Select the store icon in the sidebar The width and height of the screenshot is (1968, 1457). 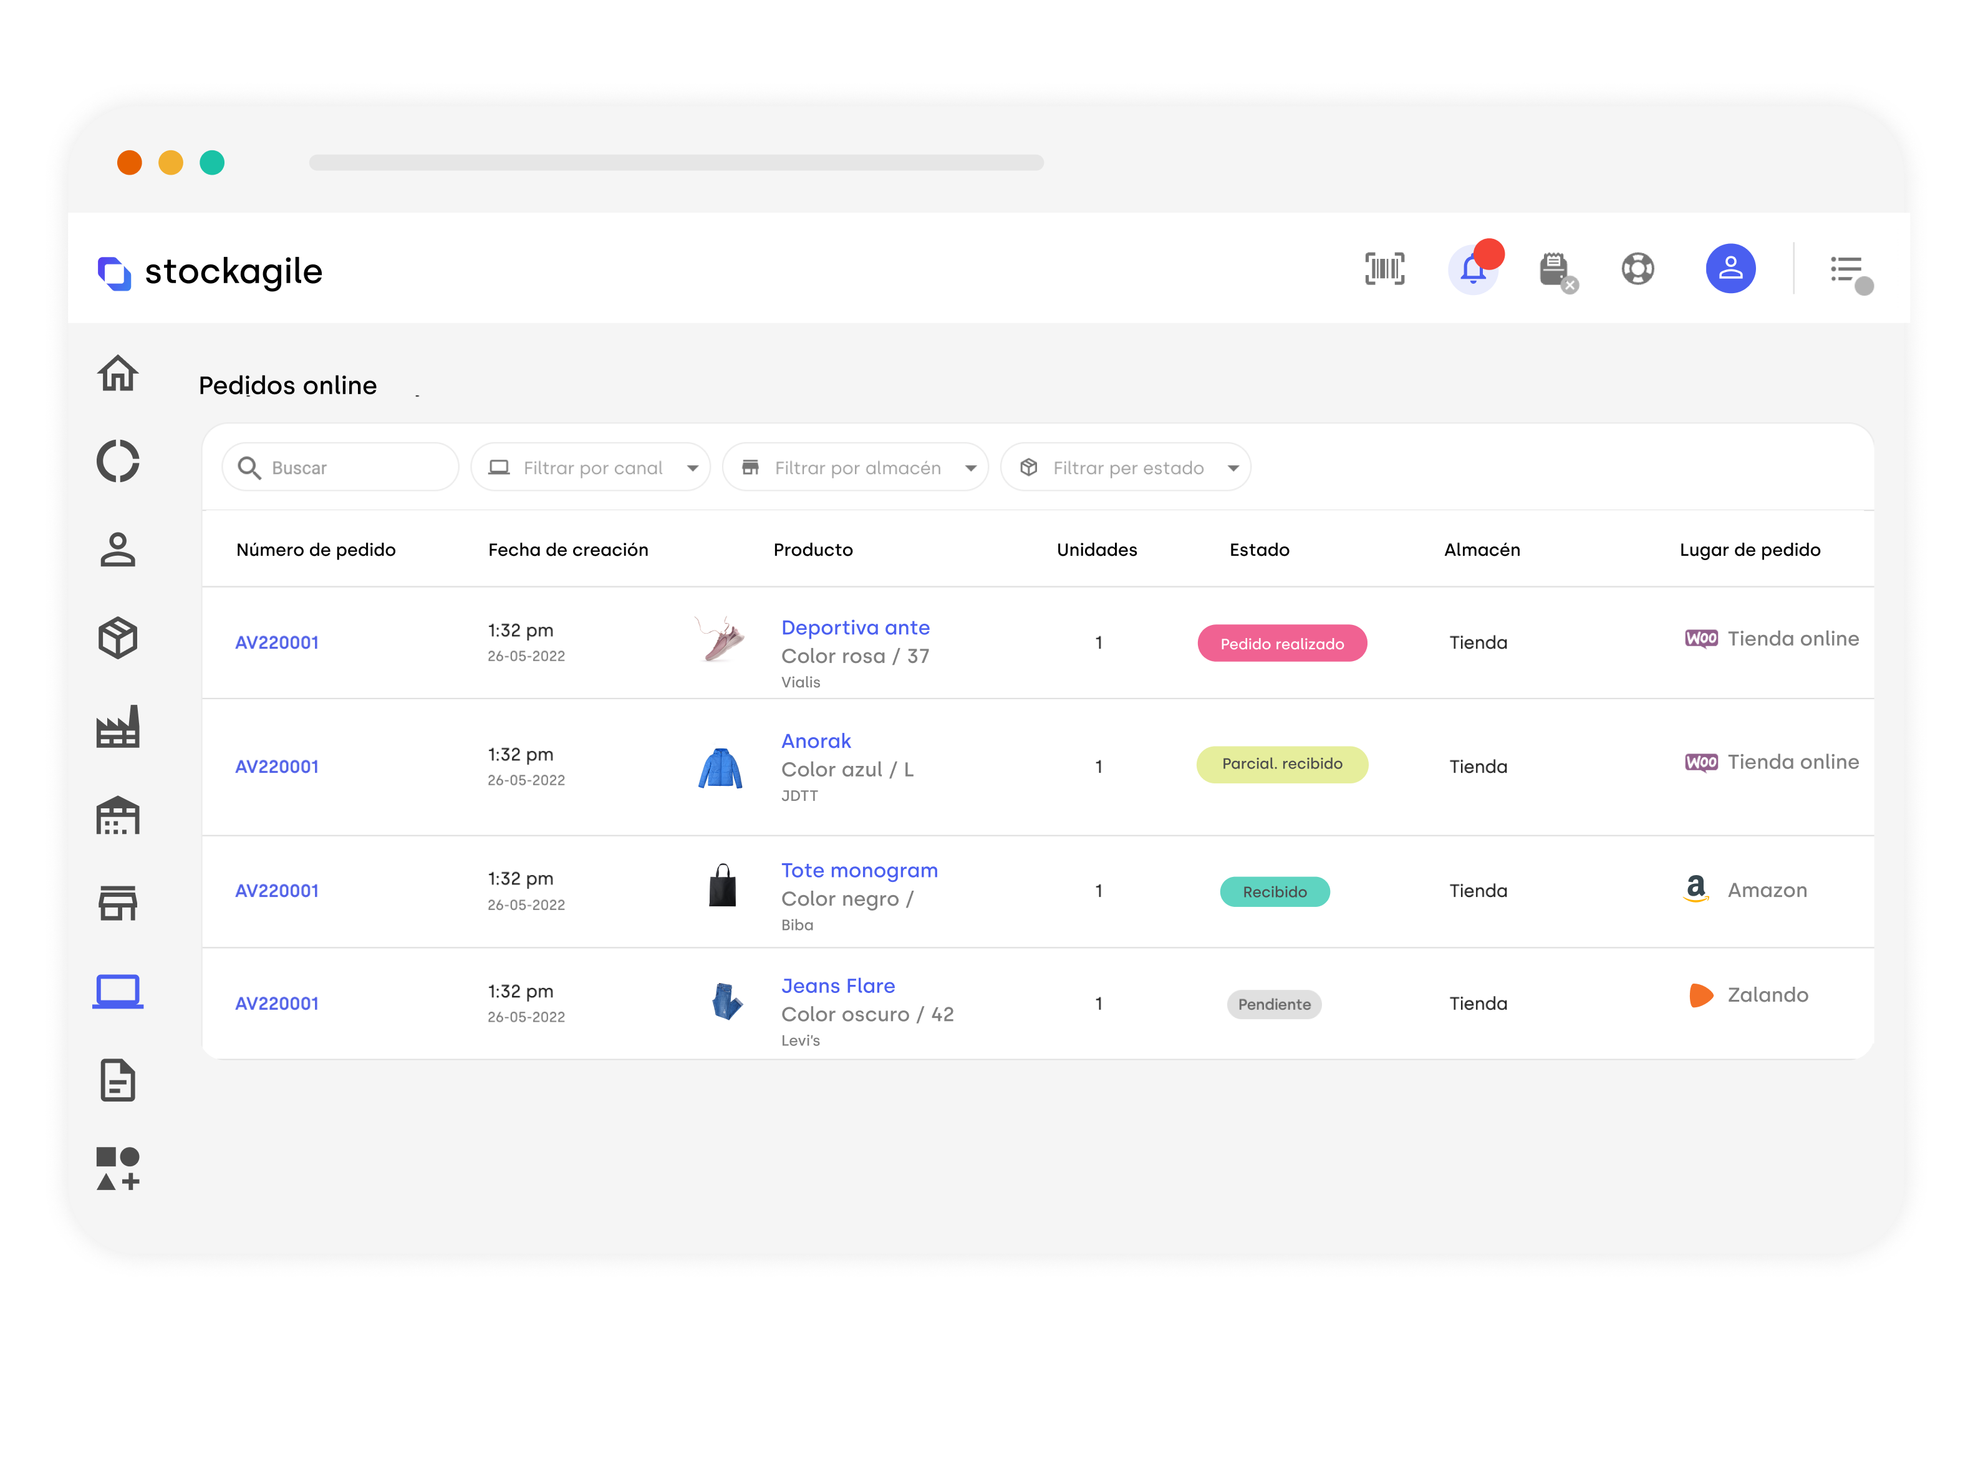[118, 903]
